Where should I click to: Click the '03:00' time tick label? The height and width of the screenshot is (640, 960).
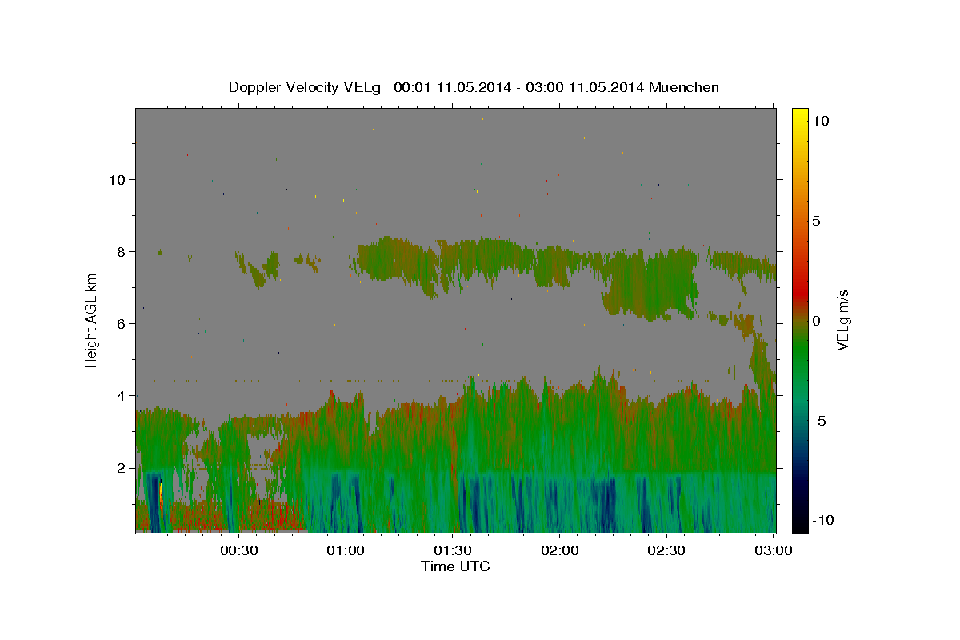coord(774,550)
